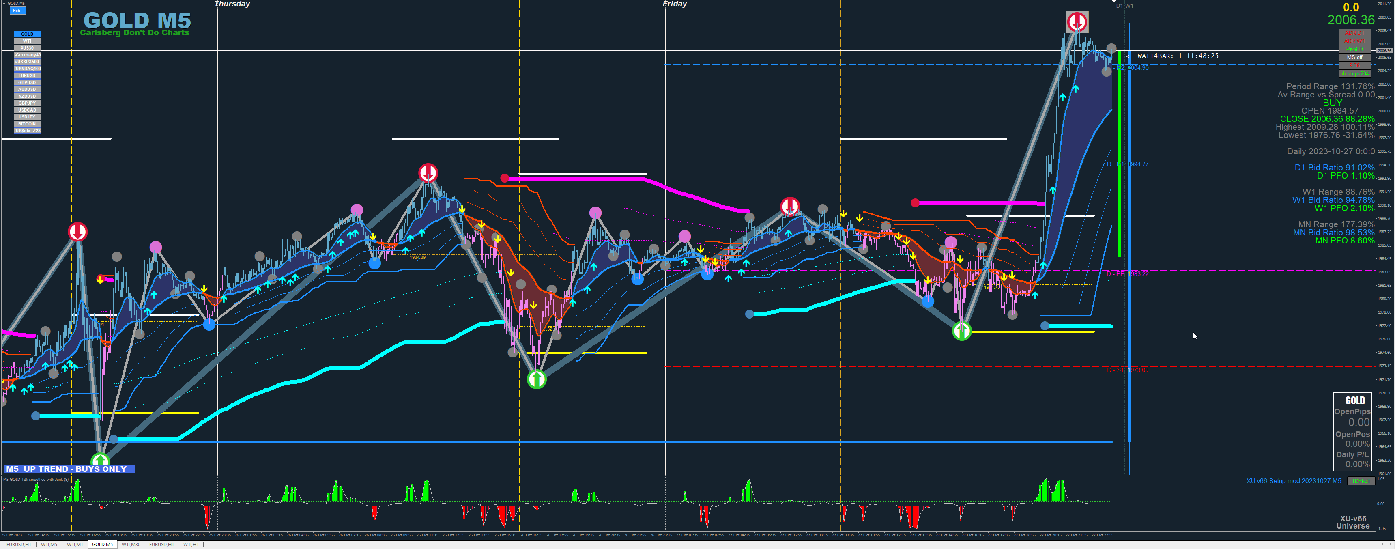
Task: Switch symbol to WTI in symbol list
Action: (x=27, y=41)
